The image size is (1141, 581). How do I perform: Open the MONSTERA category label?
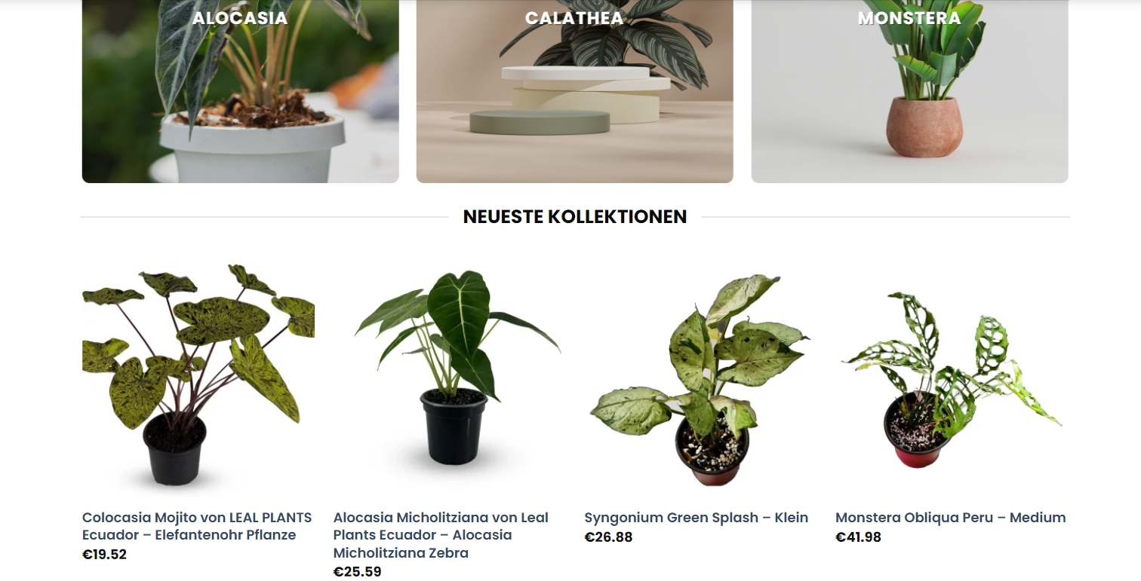pyautogui.click(x=909, y=18)
